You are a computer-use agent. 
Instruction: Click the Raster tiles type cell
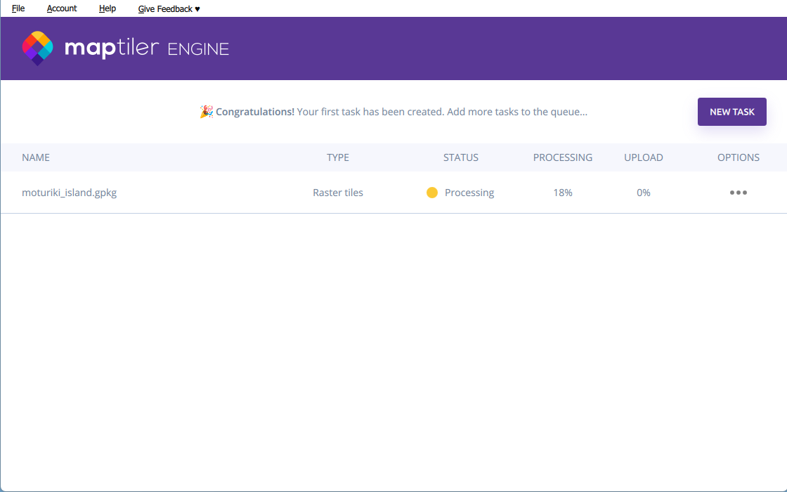[x=338, y=193]
